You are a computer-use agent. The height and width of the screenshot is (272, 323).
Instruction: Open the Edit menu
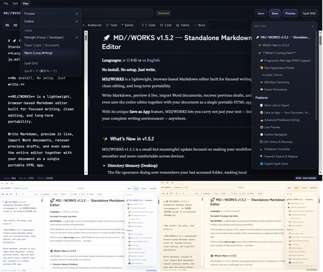pos(15,3)
